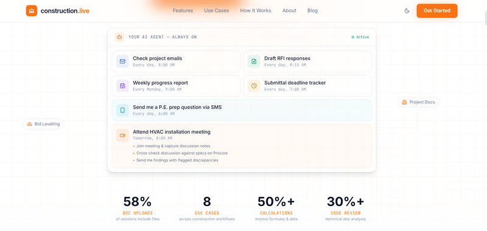Viewport: 487px width, 231px height.
Task: Select the Bid Levelling chip
Action: [43, 124]
